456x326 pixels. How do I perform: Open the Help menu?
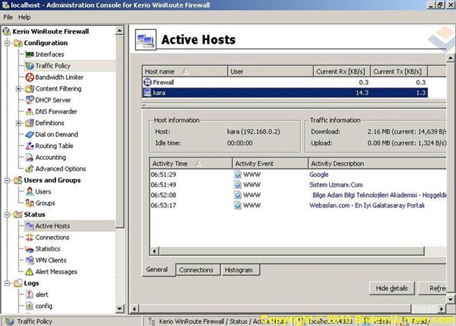point(24,17)
